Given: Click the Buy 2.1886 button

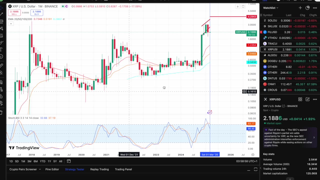Looking at the screenshot, I should [37, 12].
